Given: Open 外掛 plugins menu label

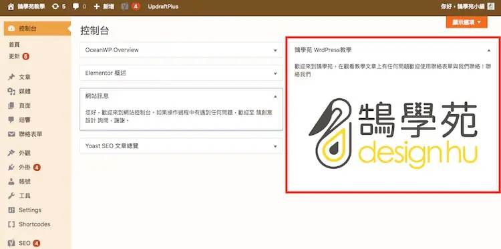Looking at the screenshot, I should (25, 168).
